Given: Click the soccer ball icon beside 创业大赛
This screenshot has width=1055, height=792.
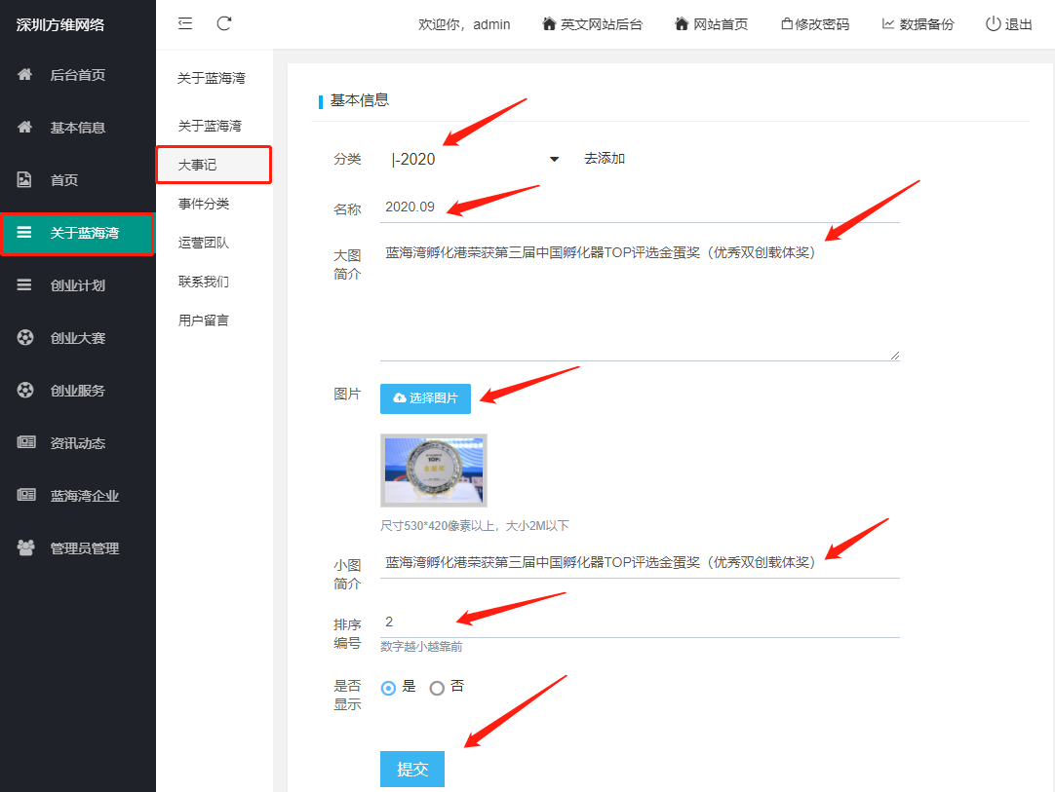Looking at the screenshot, I should coord(25,338).
